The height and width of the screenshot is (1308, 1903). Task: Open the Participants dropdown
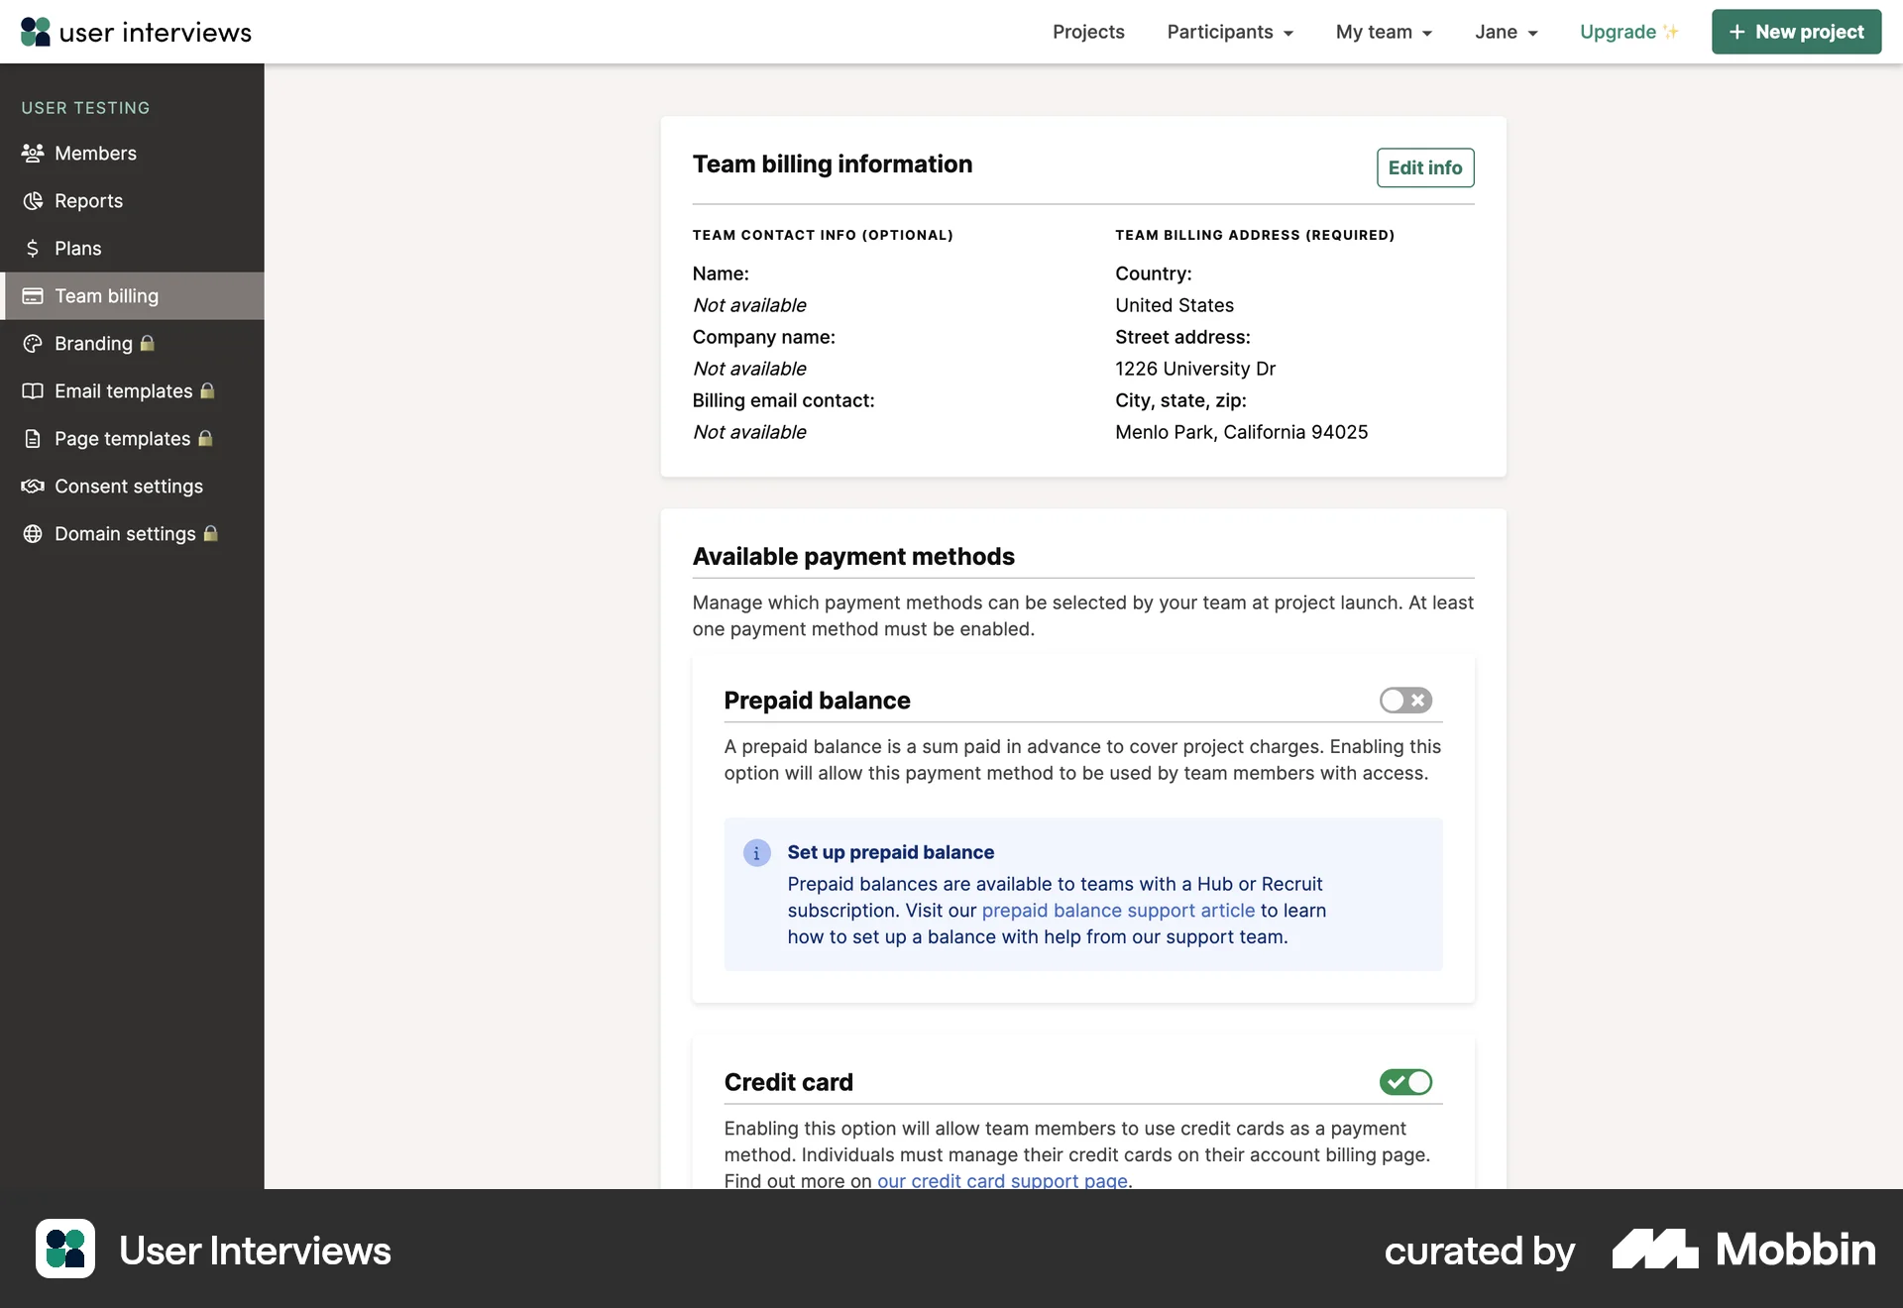[x=1230, y=32]
